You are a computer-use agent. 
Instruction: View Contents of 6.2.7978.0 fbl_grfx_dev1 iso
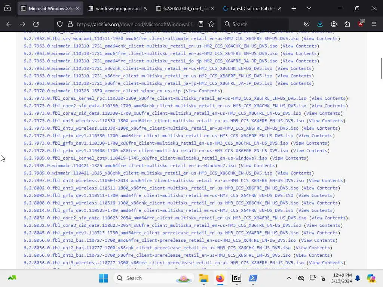(x=310, y=151)
